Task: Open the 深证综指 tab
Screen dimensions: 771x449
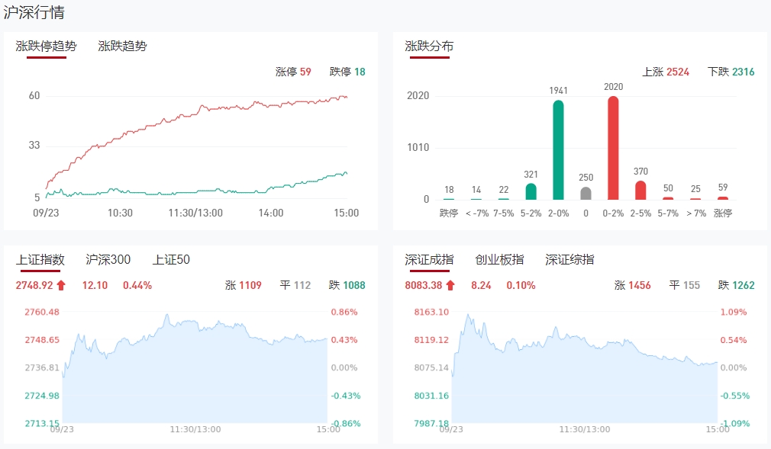Action: point(569,259)
